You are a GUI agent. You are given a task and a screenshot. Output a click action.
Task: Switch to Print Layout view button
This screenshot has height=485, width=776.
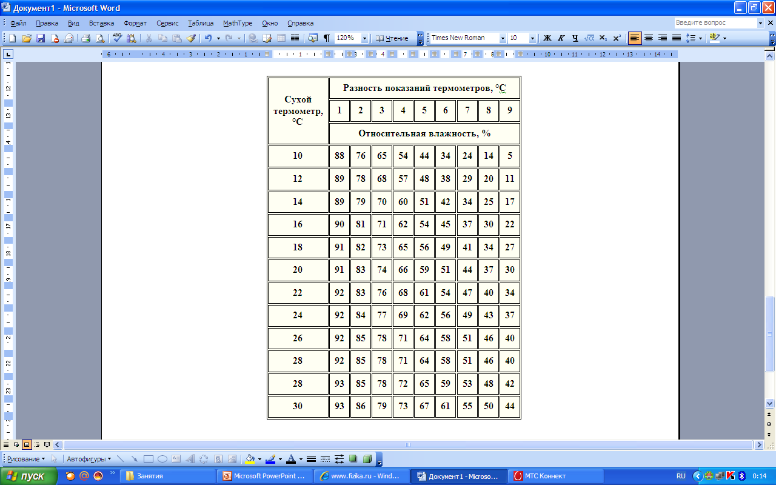pos(26,444)
